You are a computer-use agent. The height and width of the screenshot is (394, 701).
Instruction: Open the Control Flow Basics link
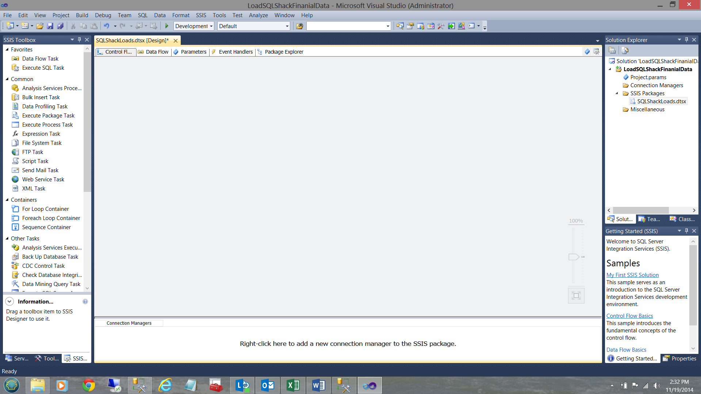[629, 316]
